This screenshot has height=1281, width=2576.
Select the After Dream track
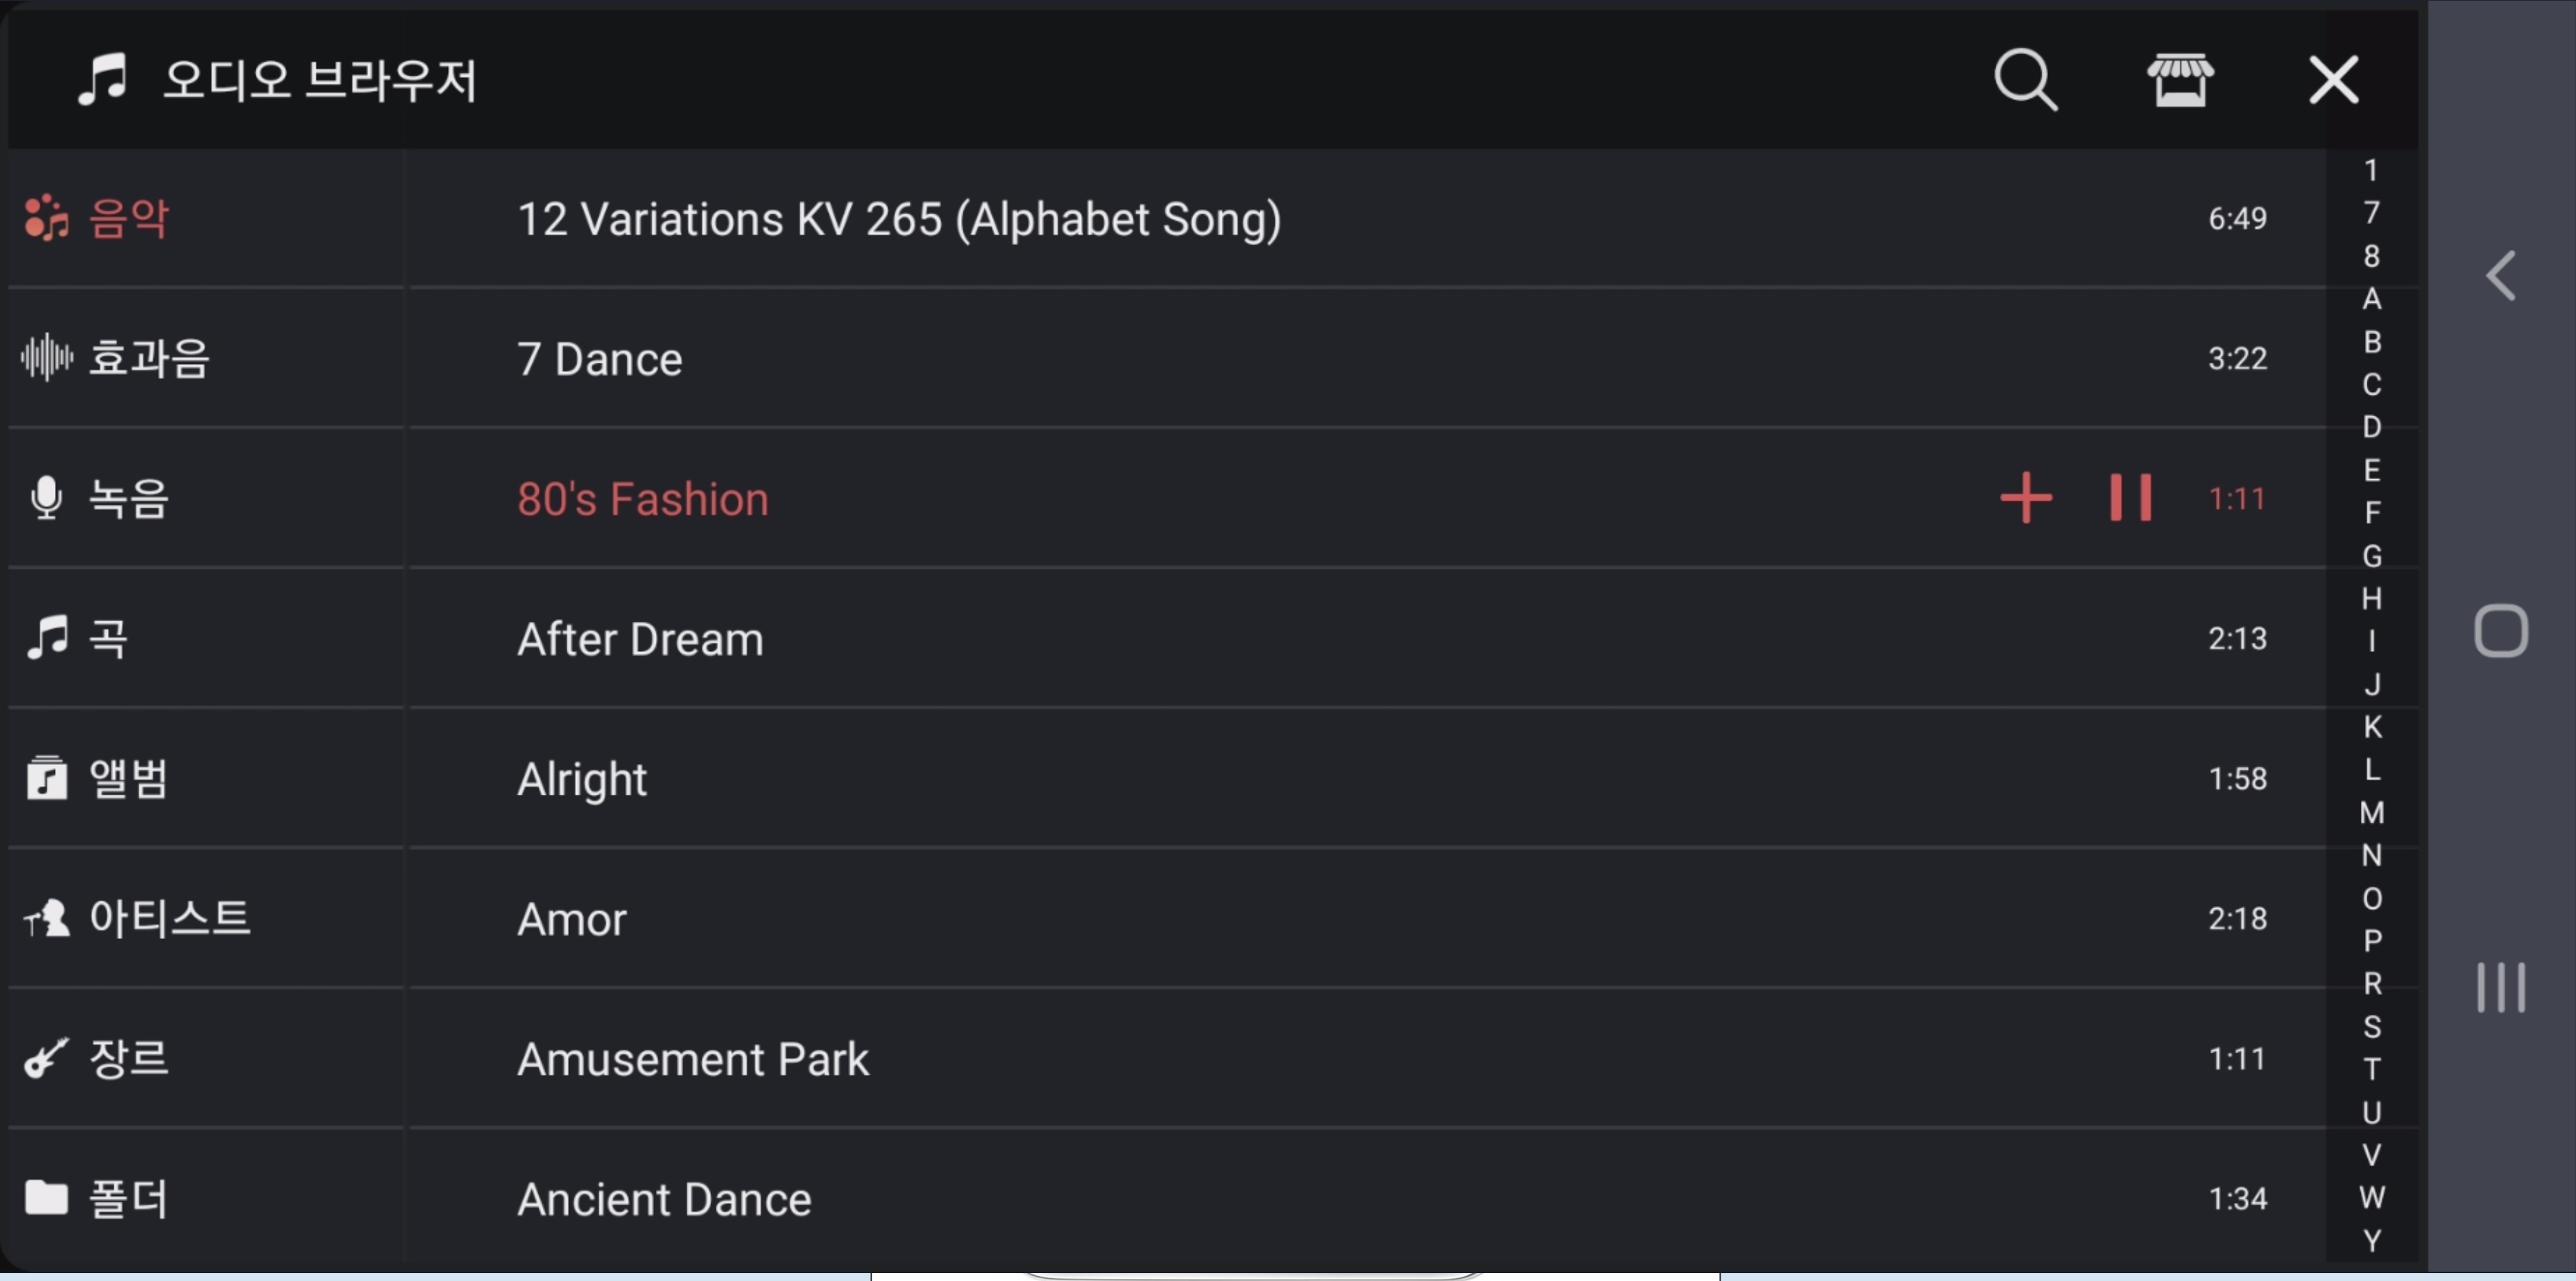coord(640,638)
